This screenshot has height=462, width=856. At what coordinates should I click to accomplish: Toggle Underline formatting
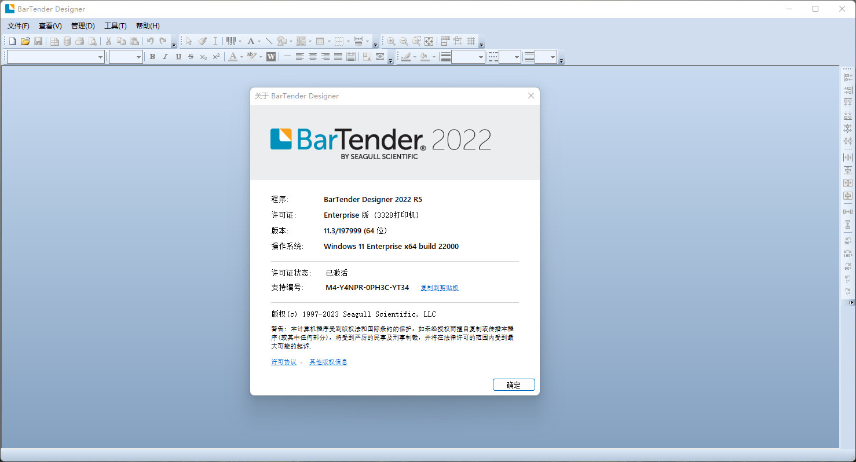click(x=178, y=57)
